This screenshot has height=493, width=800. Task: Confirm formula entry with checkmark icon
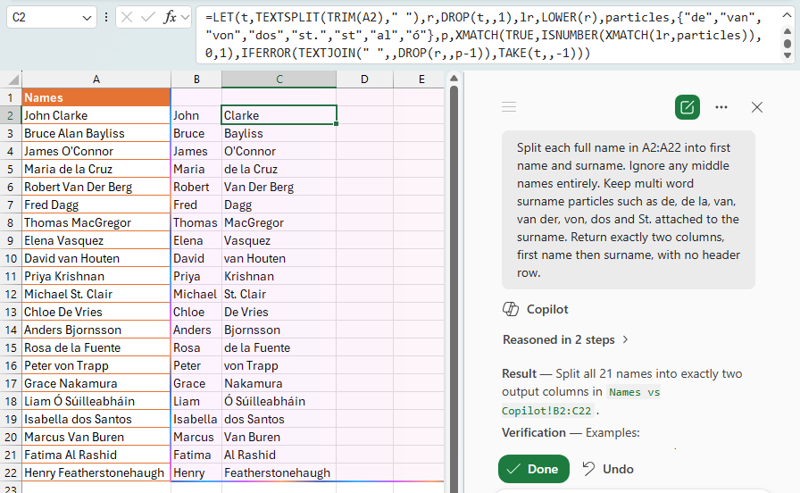(x=148, y=17)
